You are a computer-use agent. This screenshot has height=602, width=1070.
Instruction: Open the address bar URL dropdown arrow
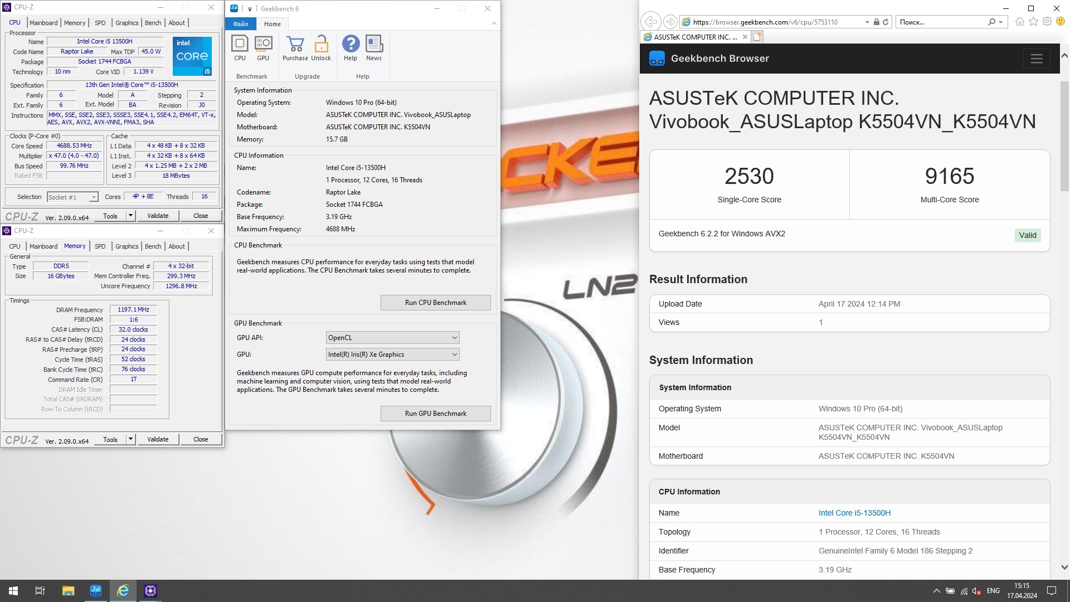867,22
